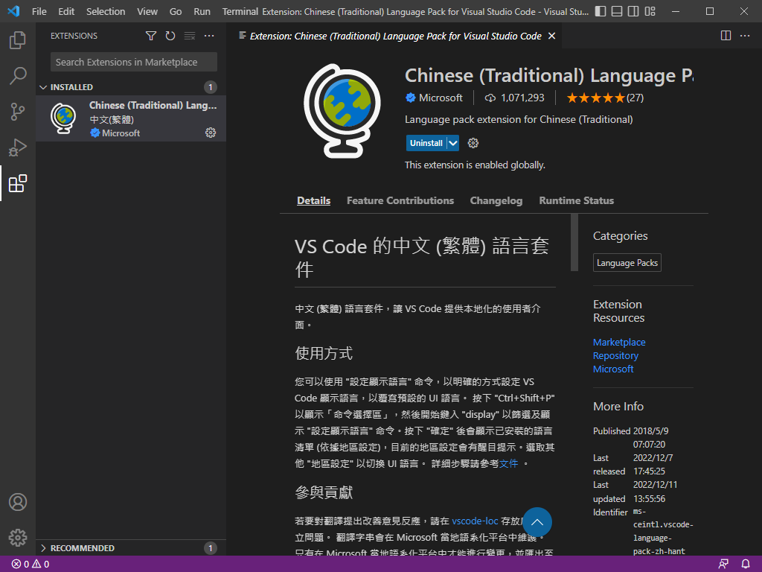Select Chinese (Traditional) extension in installed list
This screenshot has height=572, width=762.
[131, 118]
